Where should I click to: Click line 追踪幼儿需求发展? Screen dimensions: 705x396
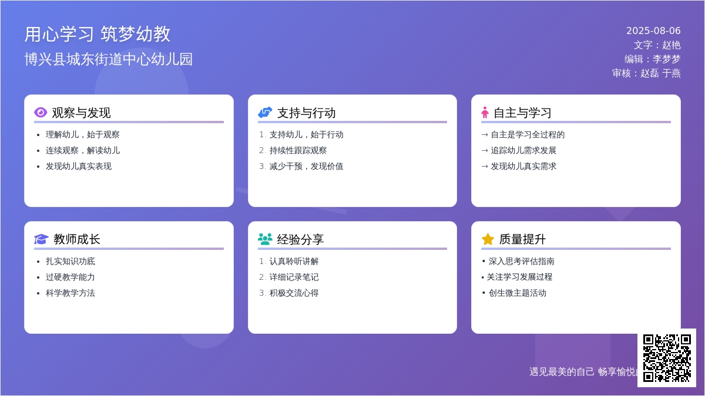point(519,150)
